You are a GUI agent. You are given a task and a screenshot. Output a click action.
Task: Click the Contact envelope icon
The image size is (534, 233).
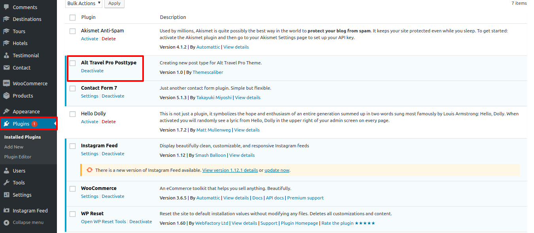6,68
